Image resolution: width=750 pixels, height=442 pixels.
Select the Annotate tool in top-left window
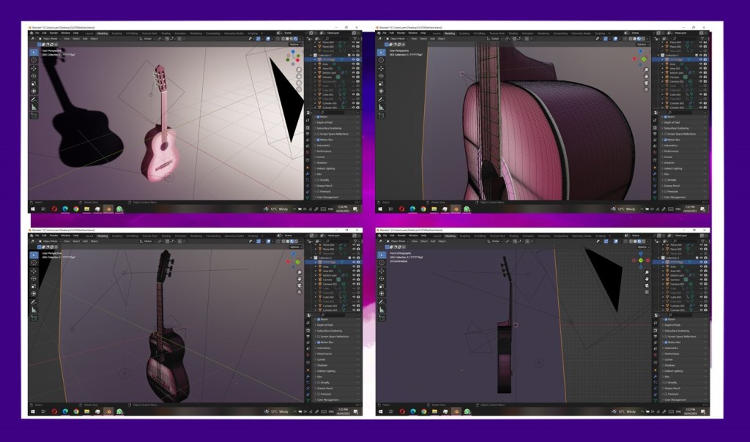(34, 99)
